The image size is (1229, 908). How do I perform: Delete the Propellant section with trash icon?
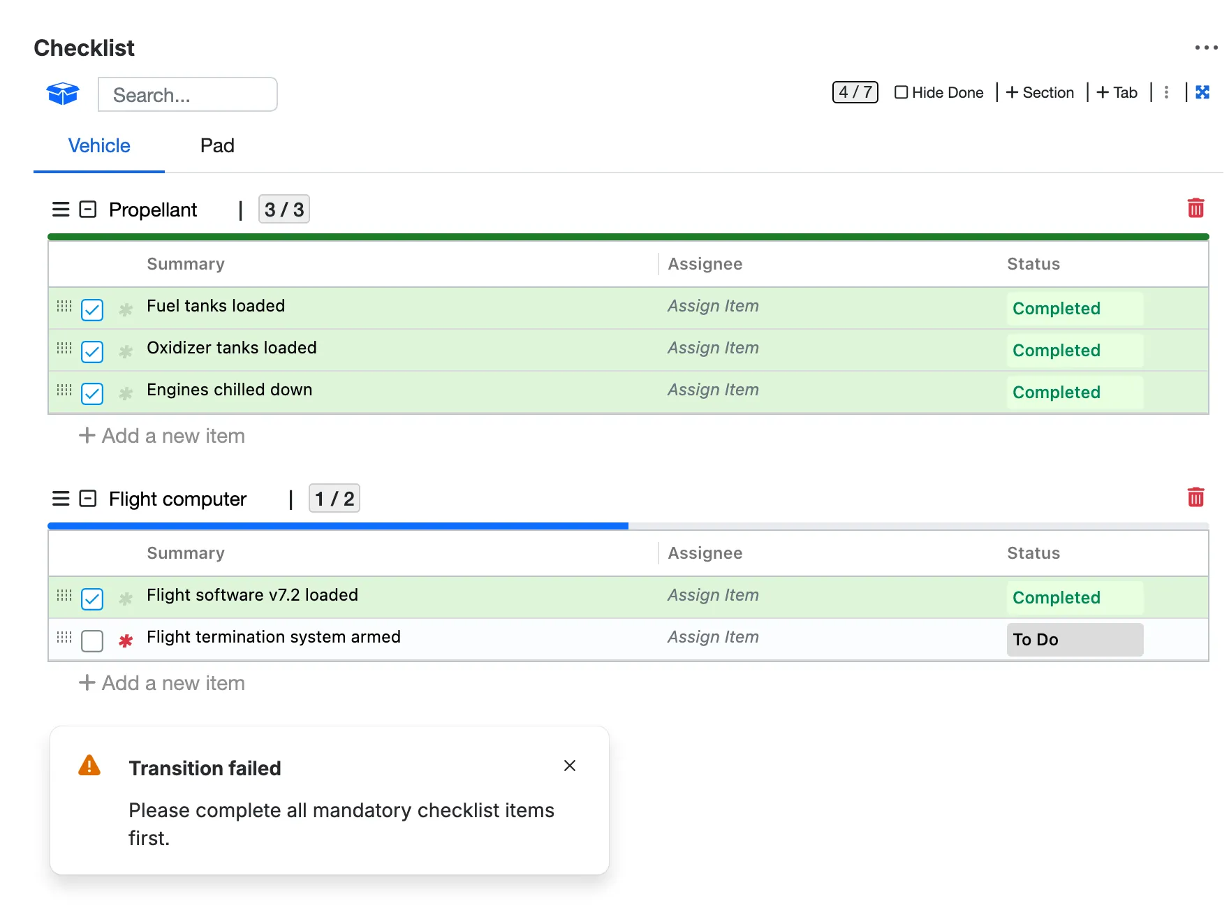(1195, 208)
